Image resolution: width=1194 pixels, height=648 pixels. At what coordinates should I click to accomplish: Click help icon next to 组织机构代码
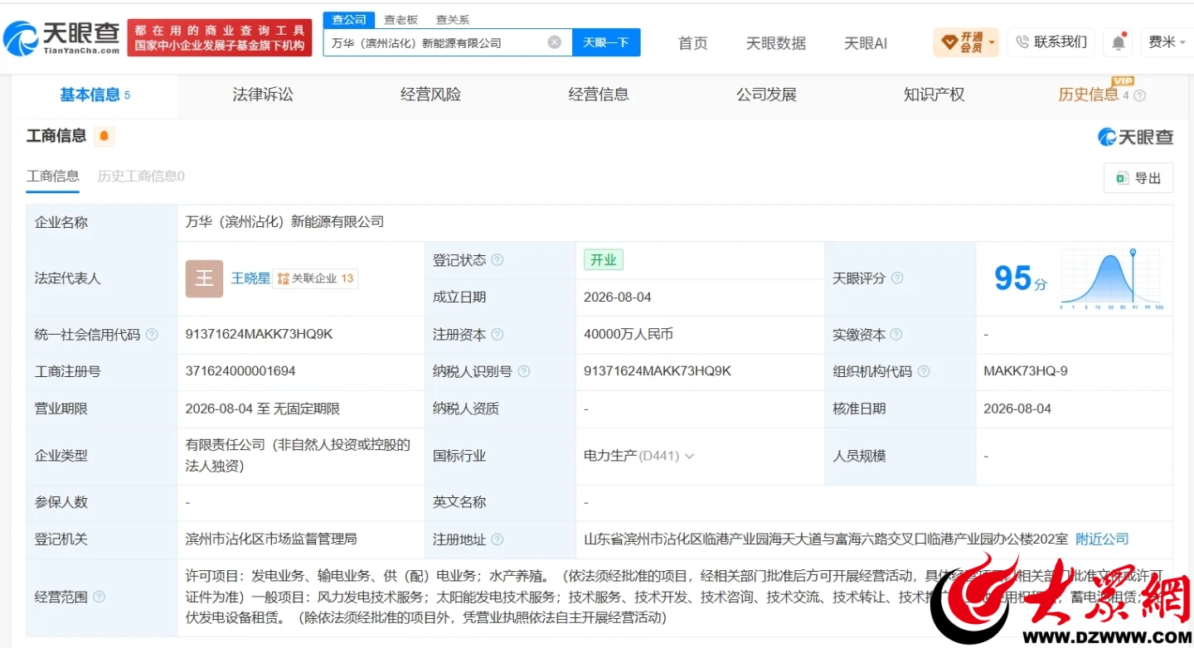(924, 372)
